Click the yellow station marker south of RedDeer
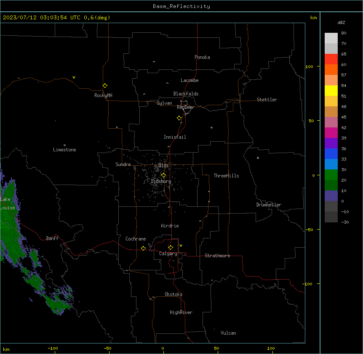This screenshot has height=354, width=363. click(x=179, y=118)
